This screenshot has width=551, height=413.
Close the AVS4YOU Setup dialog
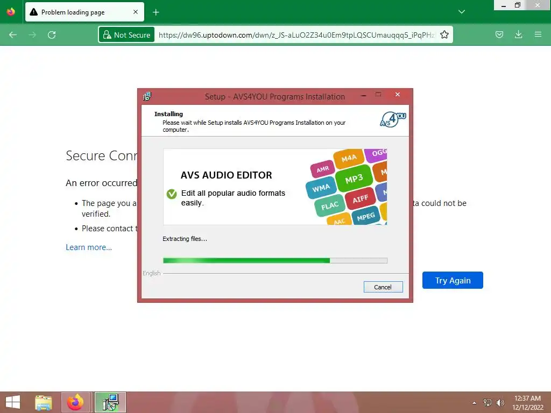click(x=398, y=94)
